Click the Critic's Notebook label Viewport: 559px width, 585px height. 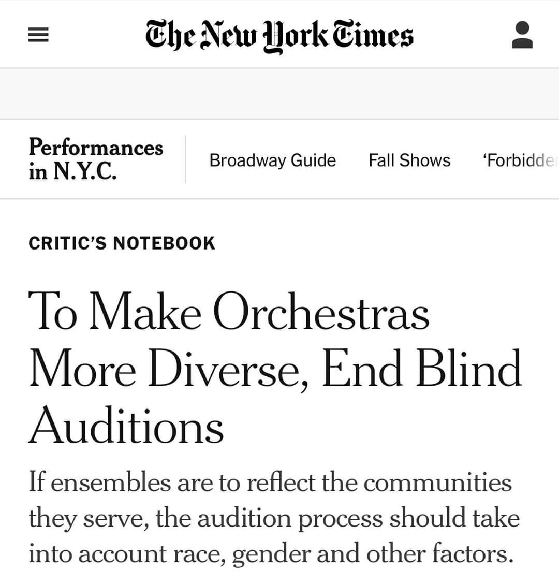coord(122,243)
